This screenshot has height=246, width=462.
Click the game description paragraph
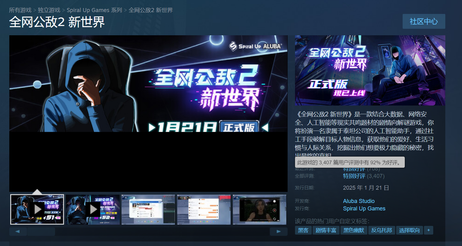(365, 135)
